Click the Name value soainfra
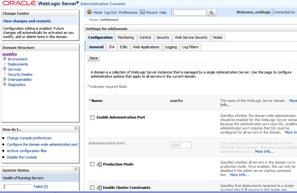Image resolution: width=297 pixels, height=193 pixels. coord(176,101)
